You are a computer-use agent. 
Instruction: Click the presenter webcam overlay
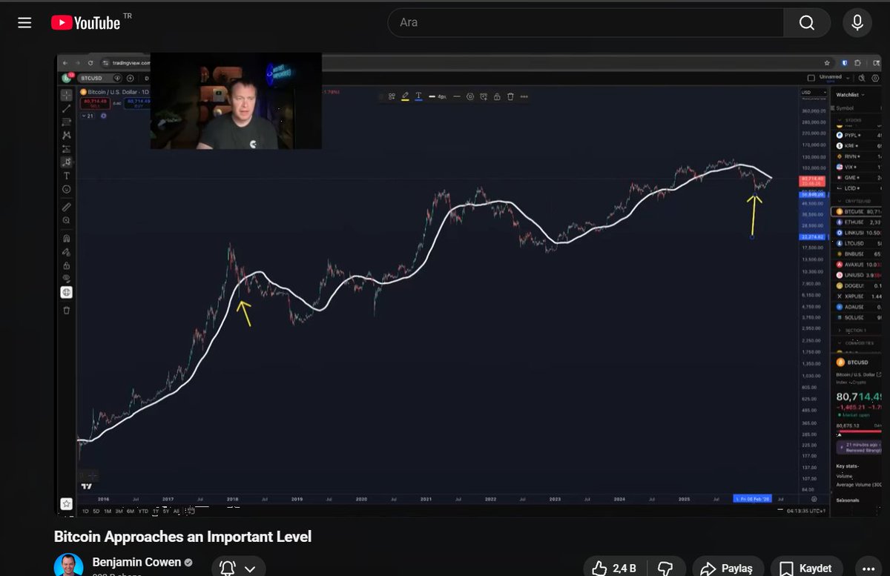(x=236, y=101)
